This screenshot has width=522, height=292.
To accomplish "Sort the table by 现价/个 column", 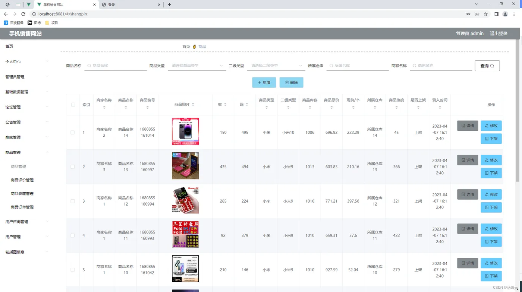I will click(353, 107).
